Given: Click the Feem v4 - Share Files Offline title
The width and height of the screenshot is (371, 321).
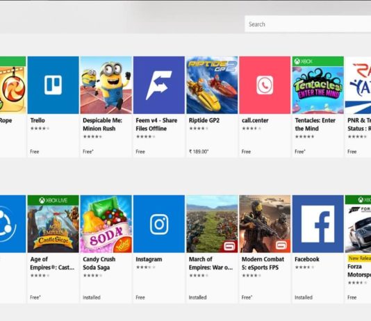Looking at the screenshot, I should (x=156, y=124).
